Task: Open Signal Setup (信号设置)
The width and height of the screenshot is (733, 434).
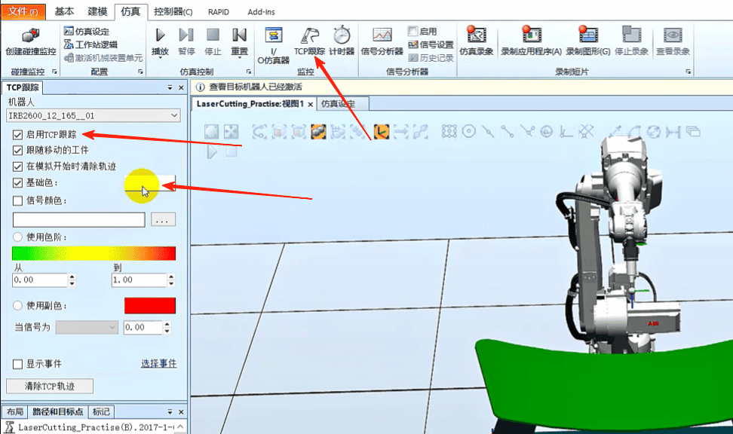Action: (x=431, y=44)
